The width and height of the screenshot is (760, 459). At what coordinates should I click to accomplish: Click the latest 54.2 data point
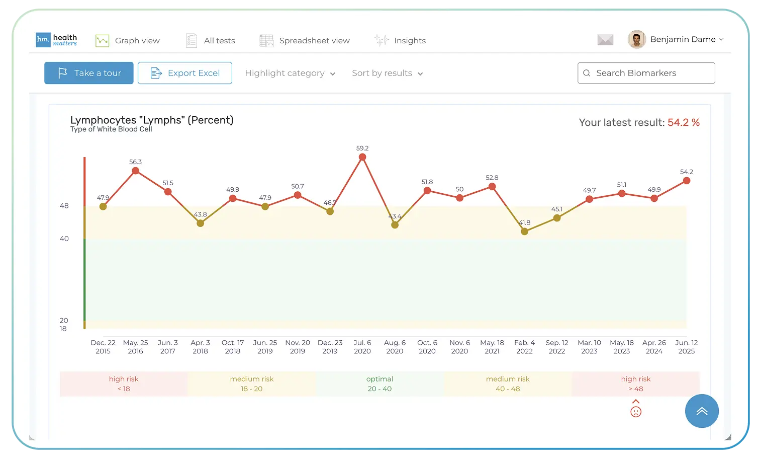(x=686, y=181)
